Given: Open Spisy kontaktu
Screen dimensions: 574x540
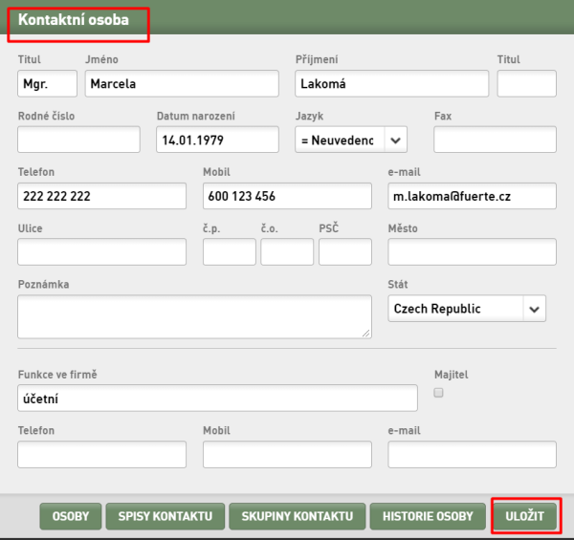Looking at the screenshot, I should (166, 516).
